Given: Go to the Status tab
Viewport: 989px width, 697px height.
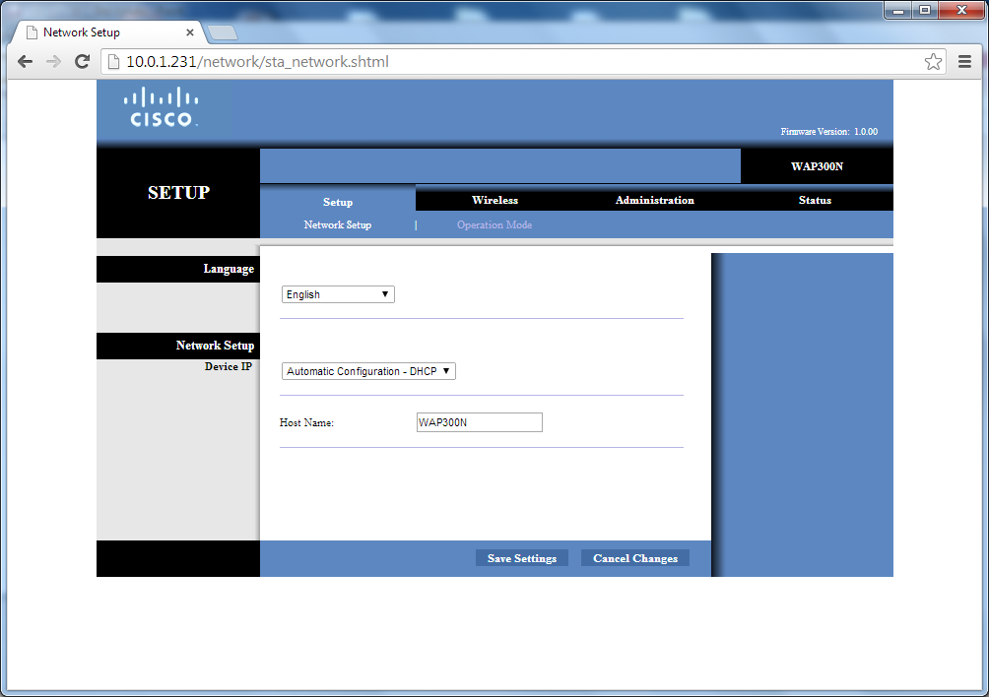Looking at the screenshot, I should tap(815, 201).
